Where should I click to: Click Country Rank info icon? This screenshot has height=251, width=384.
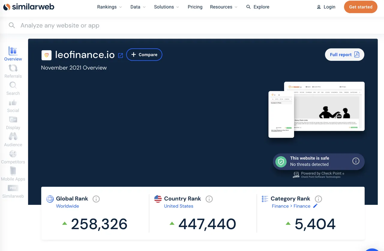(x=209, y=199)
